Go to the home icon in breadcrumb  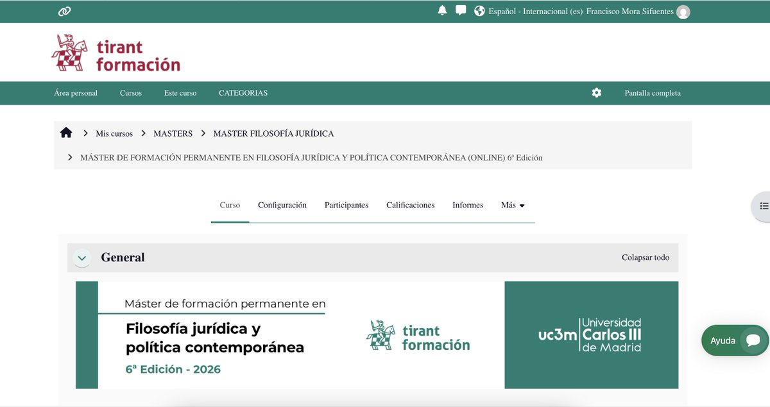(x=66, y=133)
